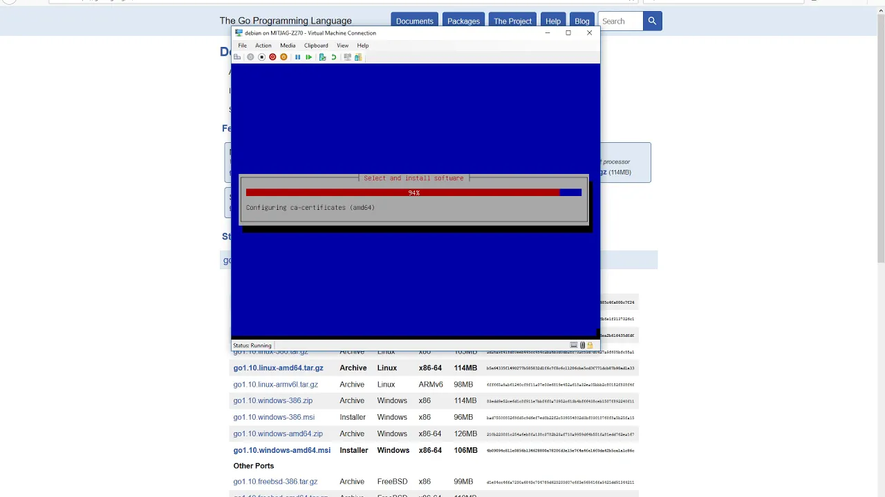Viewport: 885px width, 497px height.
Task: Open the View menu
Action: 342,46
